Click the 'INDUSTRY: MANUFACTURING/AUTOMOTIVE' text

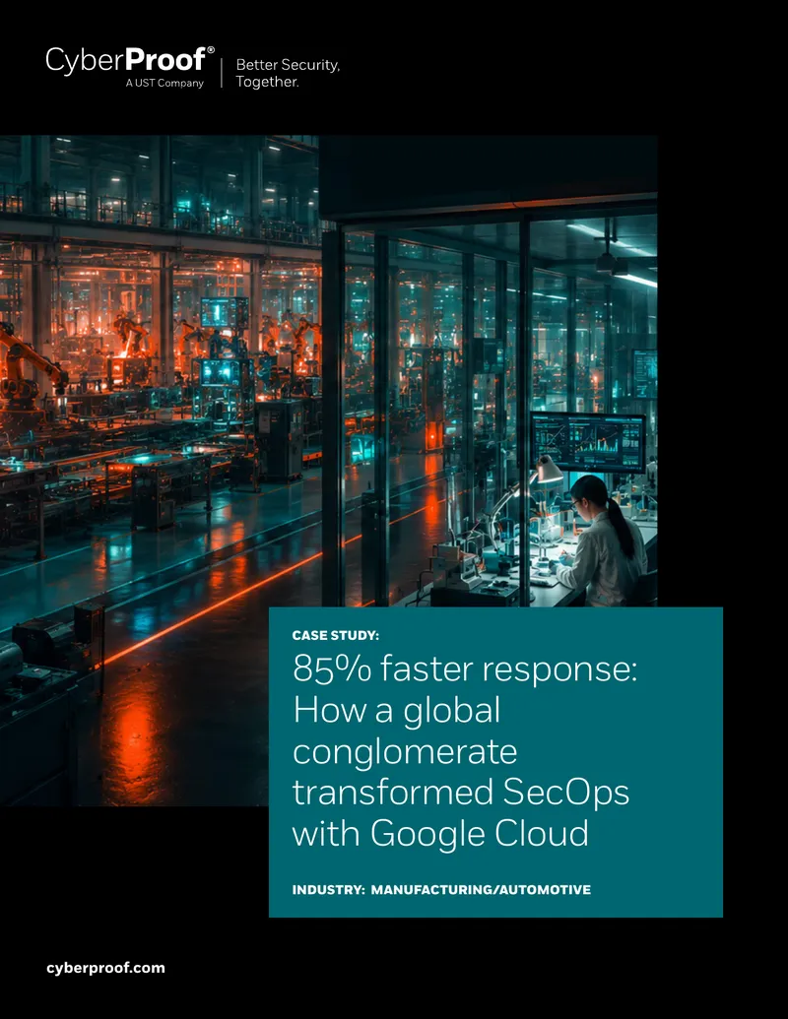[x=441, y=889]
